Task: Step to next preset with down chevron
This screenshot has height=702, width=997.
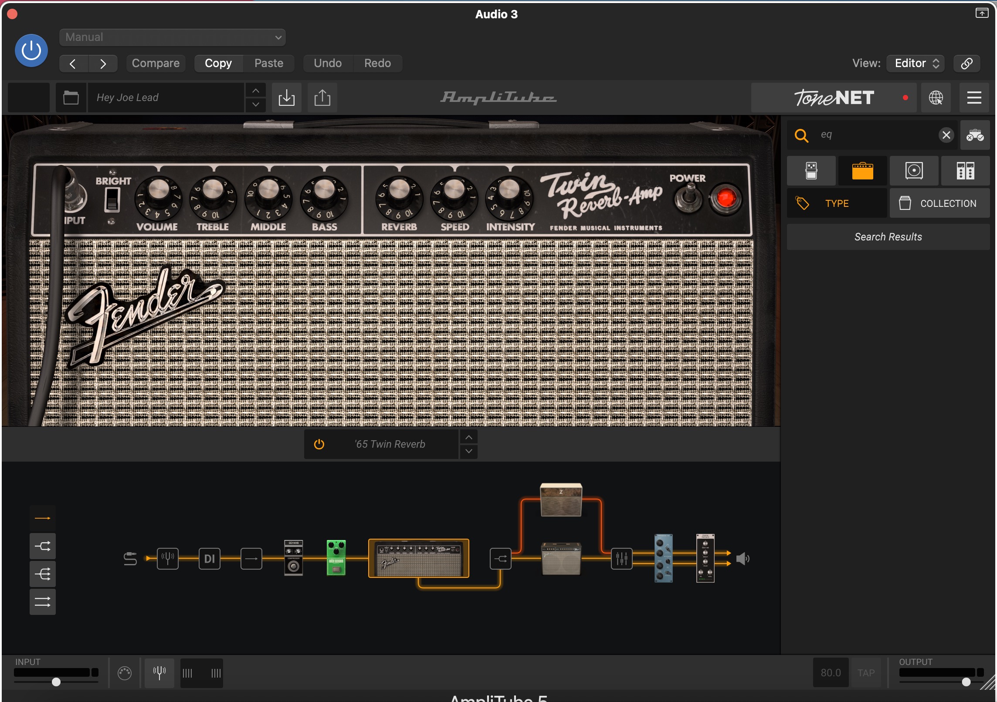Action: (x=256, y=105)
